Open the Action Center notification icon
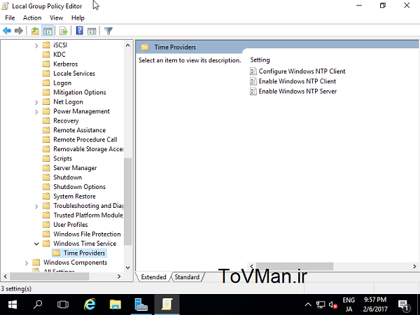 coord(403,304)
